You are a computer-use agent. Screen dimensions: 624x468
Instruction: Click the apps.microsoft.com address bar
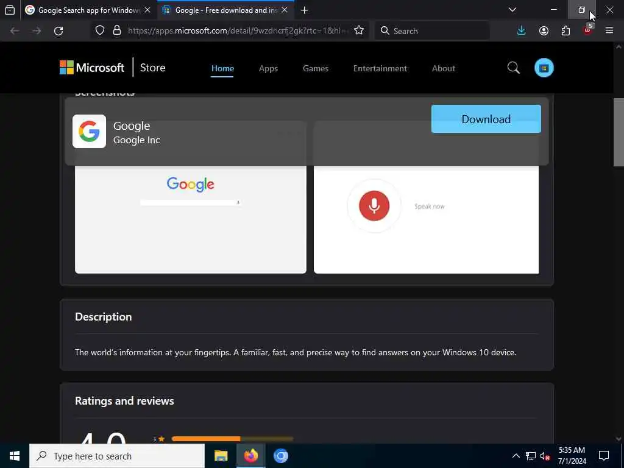coord(238,30)
